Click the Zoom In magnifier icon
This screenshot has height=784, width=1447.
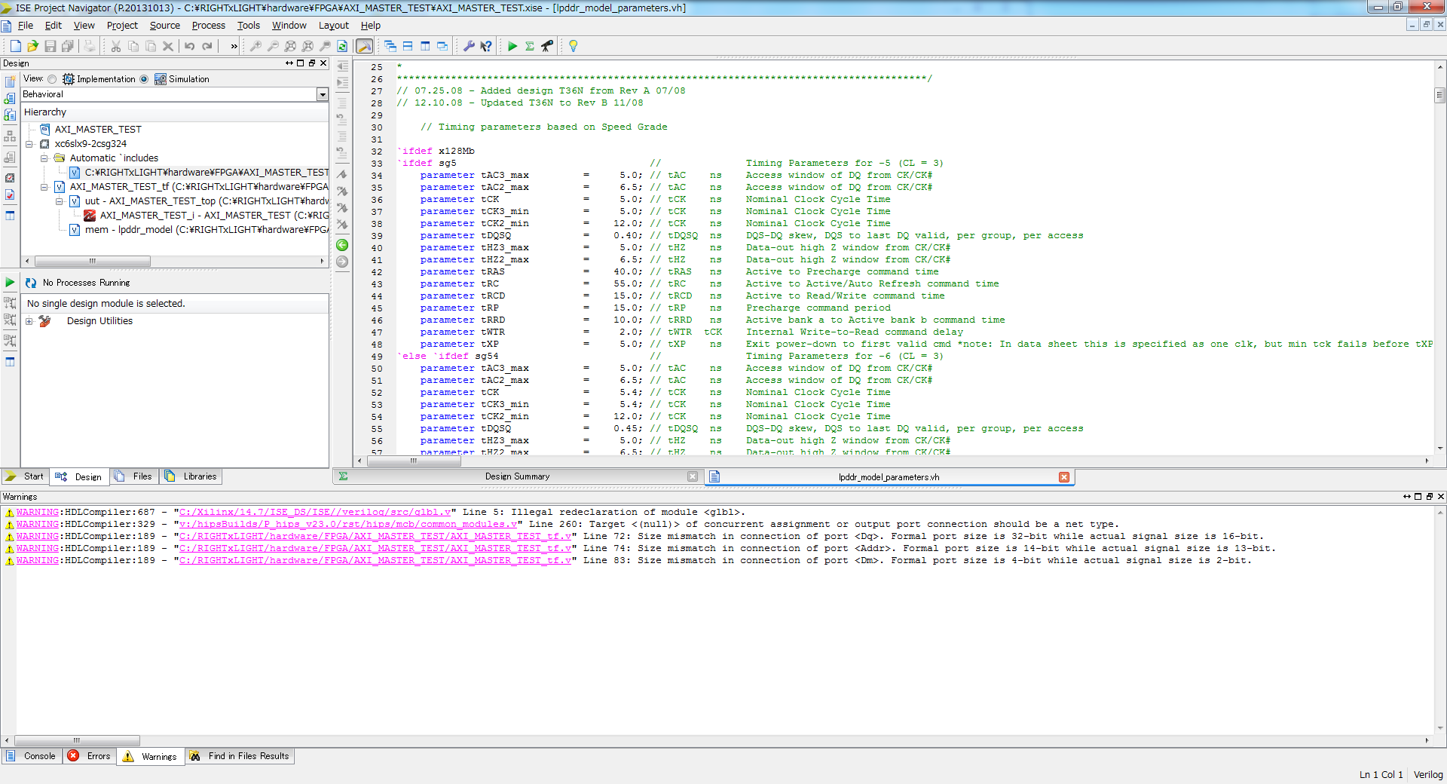coord(255,46)
